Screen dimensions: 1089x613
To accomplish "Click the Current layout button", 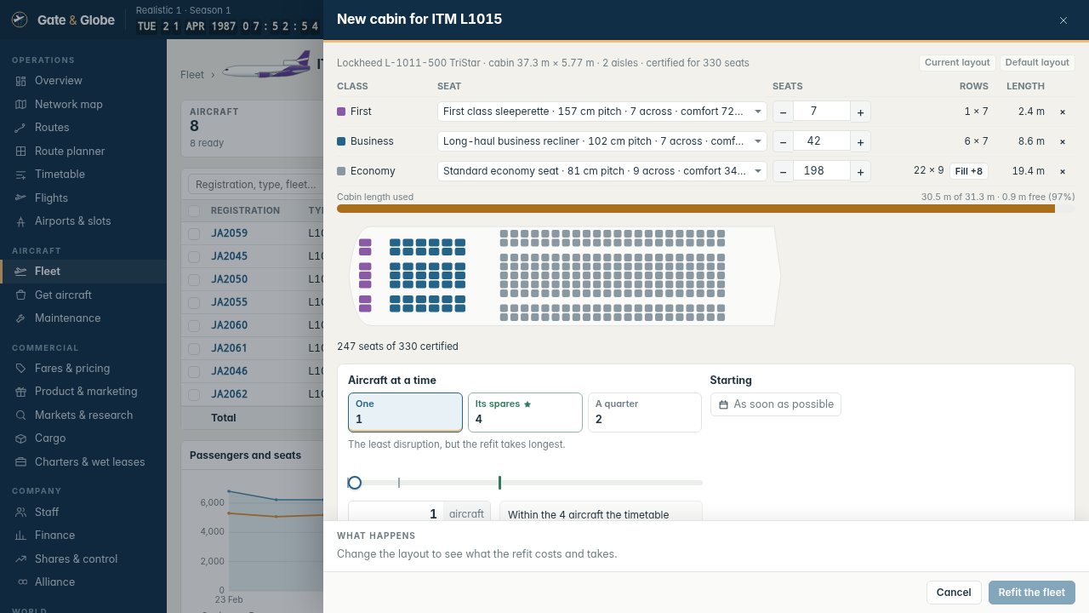I will (957, 62).
